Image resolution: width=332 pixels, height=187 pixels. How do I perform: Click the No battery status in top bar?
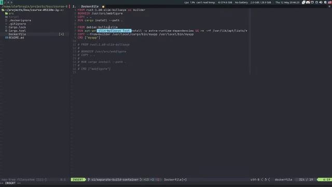(241, 3)
